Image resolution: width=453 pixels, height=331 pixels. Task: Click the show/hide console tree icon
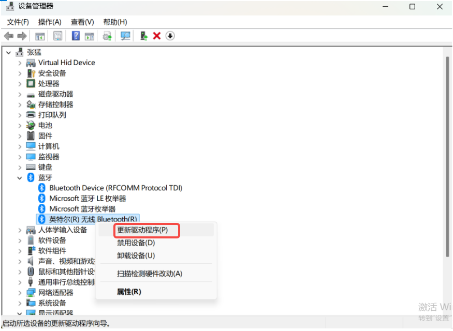40,36
